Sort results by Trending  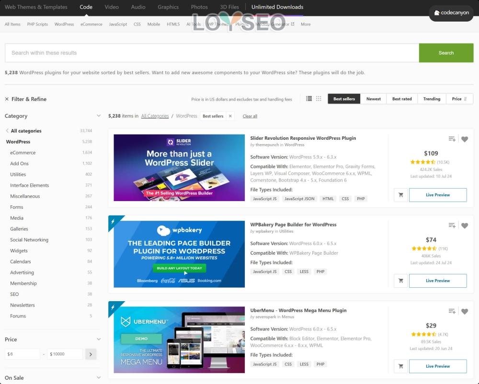click(431, 99)
